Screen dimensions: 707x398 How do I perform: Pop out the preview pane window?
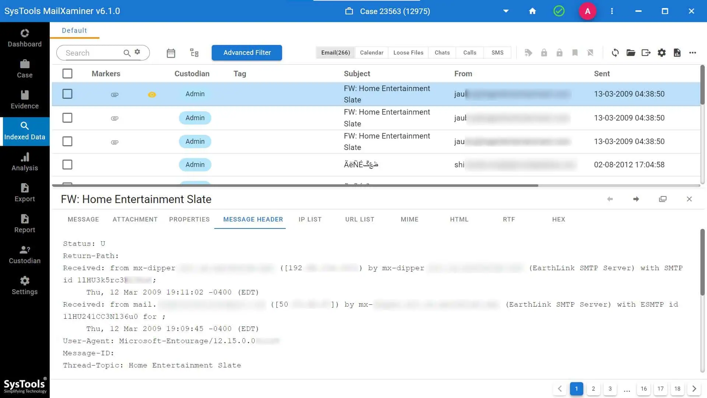[x=663, y=199]
